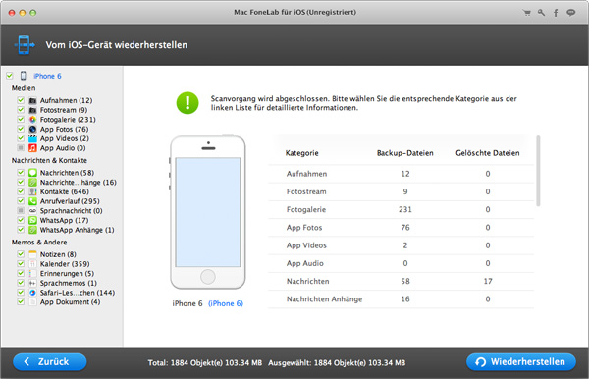Click the Sprachmemos icon
This screenshot has height=379, width=589.
point(32,283)
